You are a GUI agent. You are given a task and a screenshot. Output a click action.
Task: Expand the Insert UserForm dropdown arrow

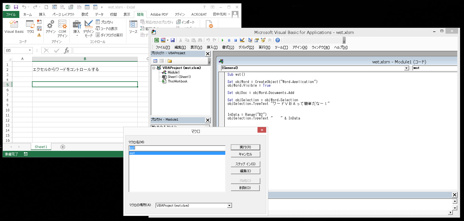pyautogui.click(x=168, y=40)
